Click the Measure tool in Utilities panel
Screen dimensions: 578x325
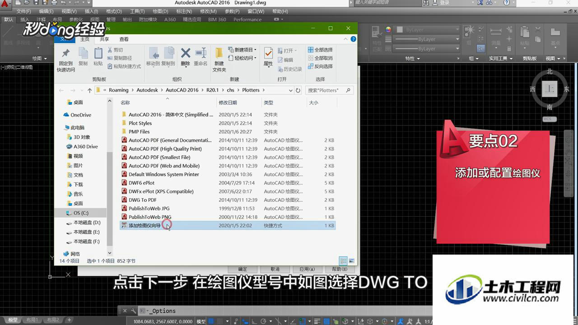point(496,36)
